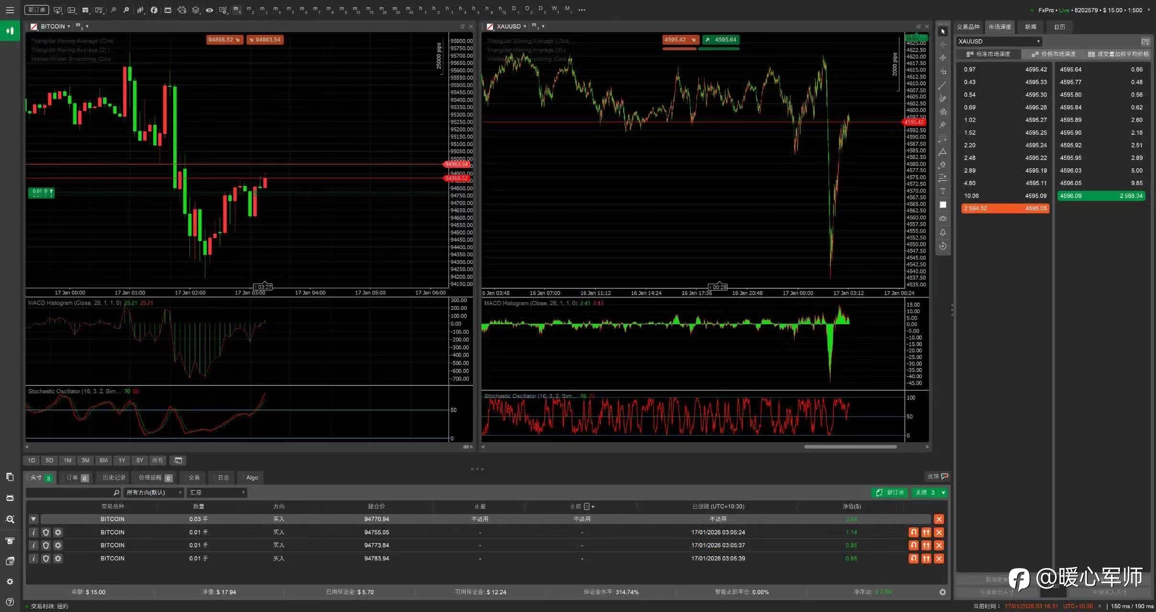Toggle the eye visibility icon in top toolbar
Image resolution: width=1156 pixels, height=612 pixels.
coord(209,10)
